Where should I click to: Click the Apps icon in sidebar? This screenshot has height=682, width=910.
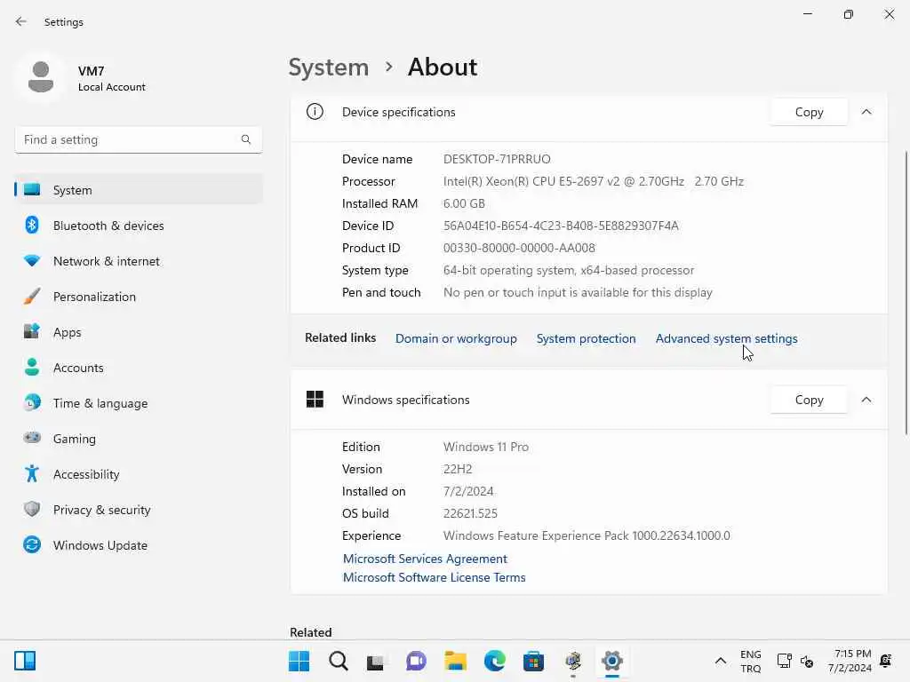[32, 332]
